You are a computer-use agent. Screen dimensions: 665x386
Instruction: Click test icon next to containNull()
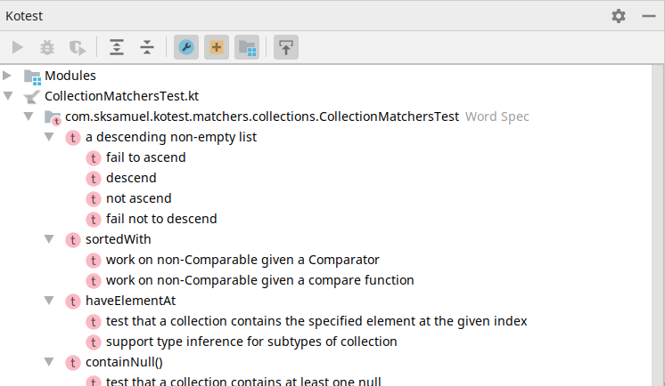coord(73,363)
